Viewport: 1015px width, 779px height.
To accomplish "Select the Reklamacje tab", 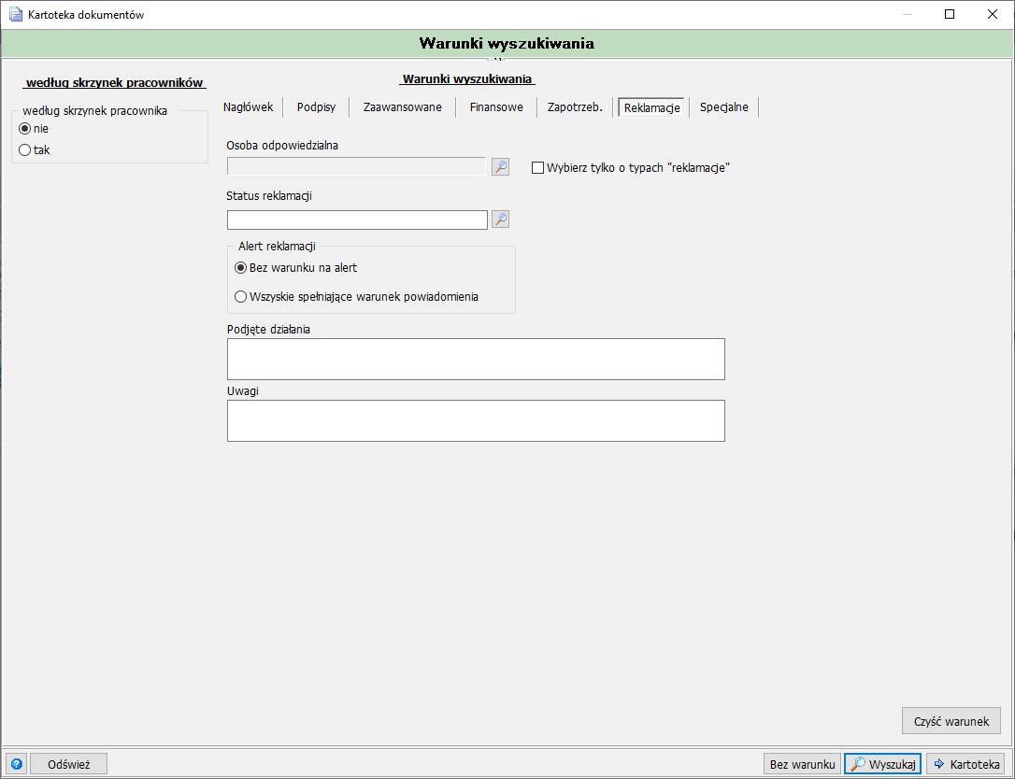I will (x=651, y=107).
